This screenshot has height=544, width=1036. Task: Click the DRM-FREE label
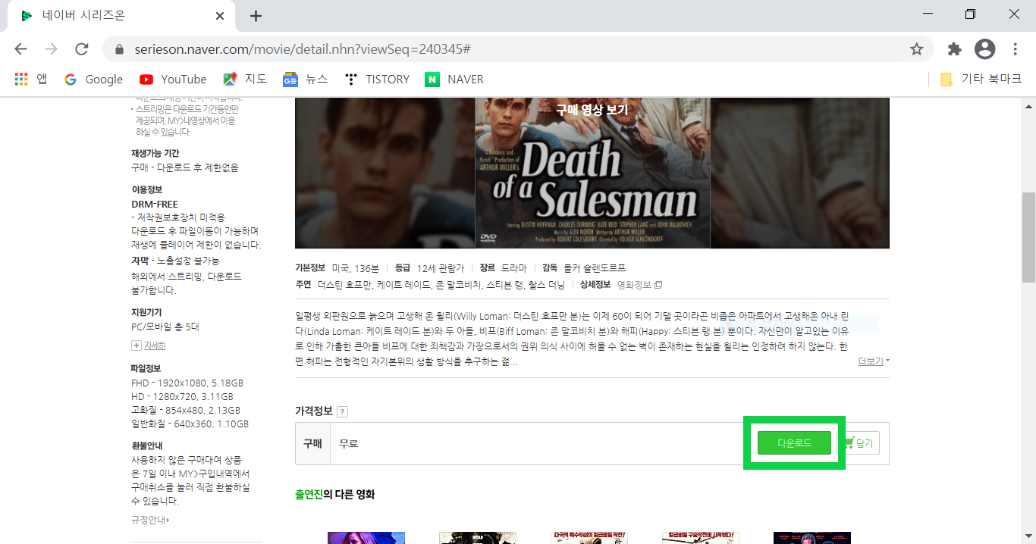tap(155, 204)
